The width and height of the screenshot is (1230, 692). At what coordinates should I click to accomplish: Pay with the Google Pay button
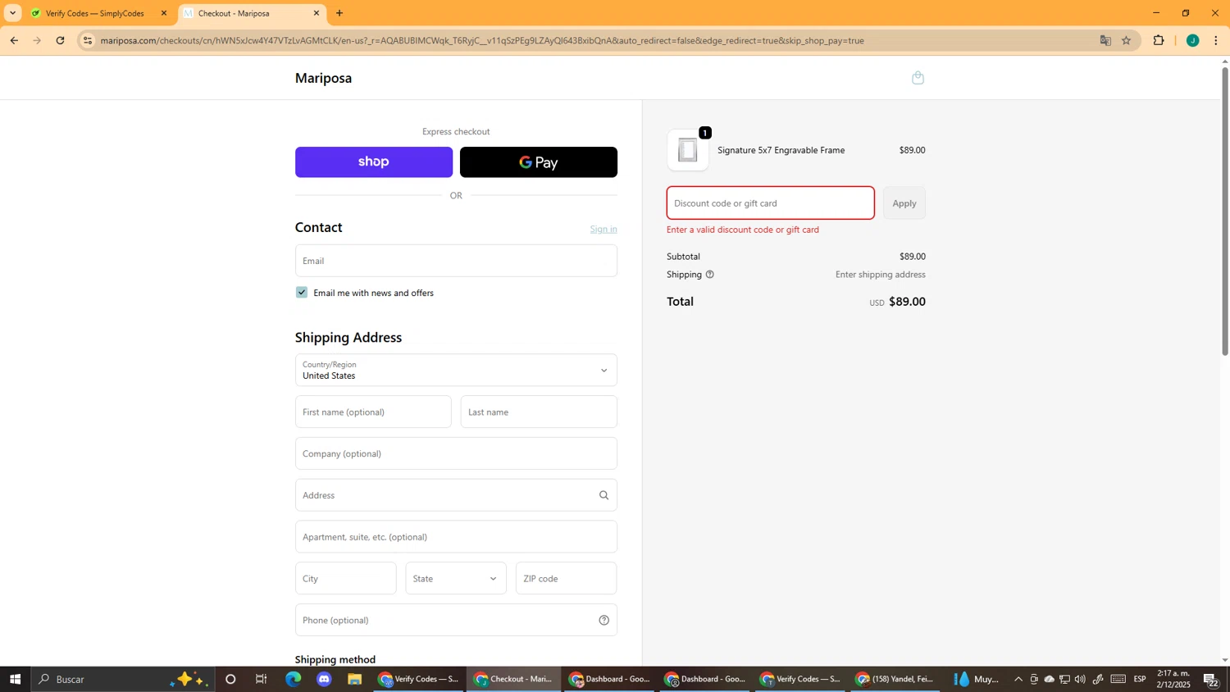[x=539, y=162]
